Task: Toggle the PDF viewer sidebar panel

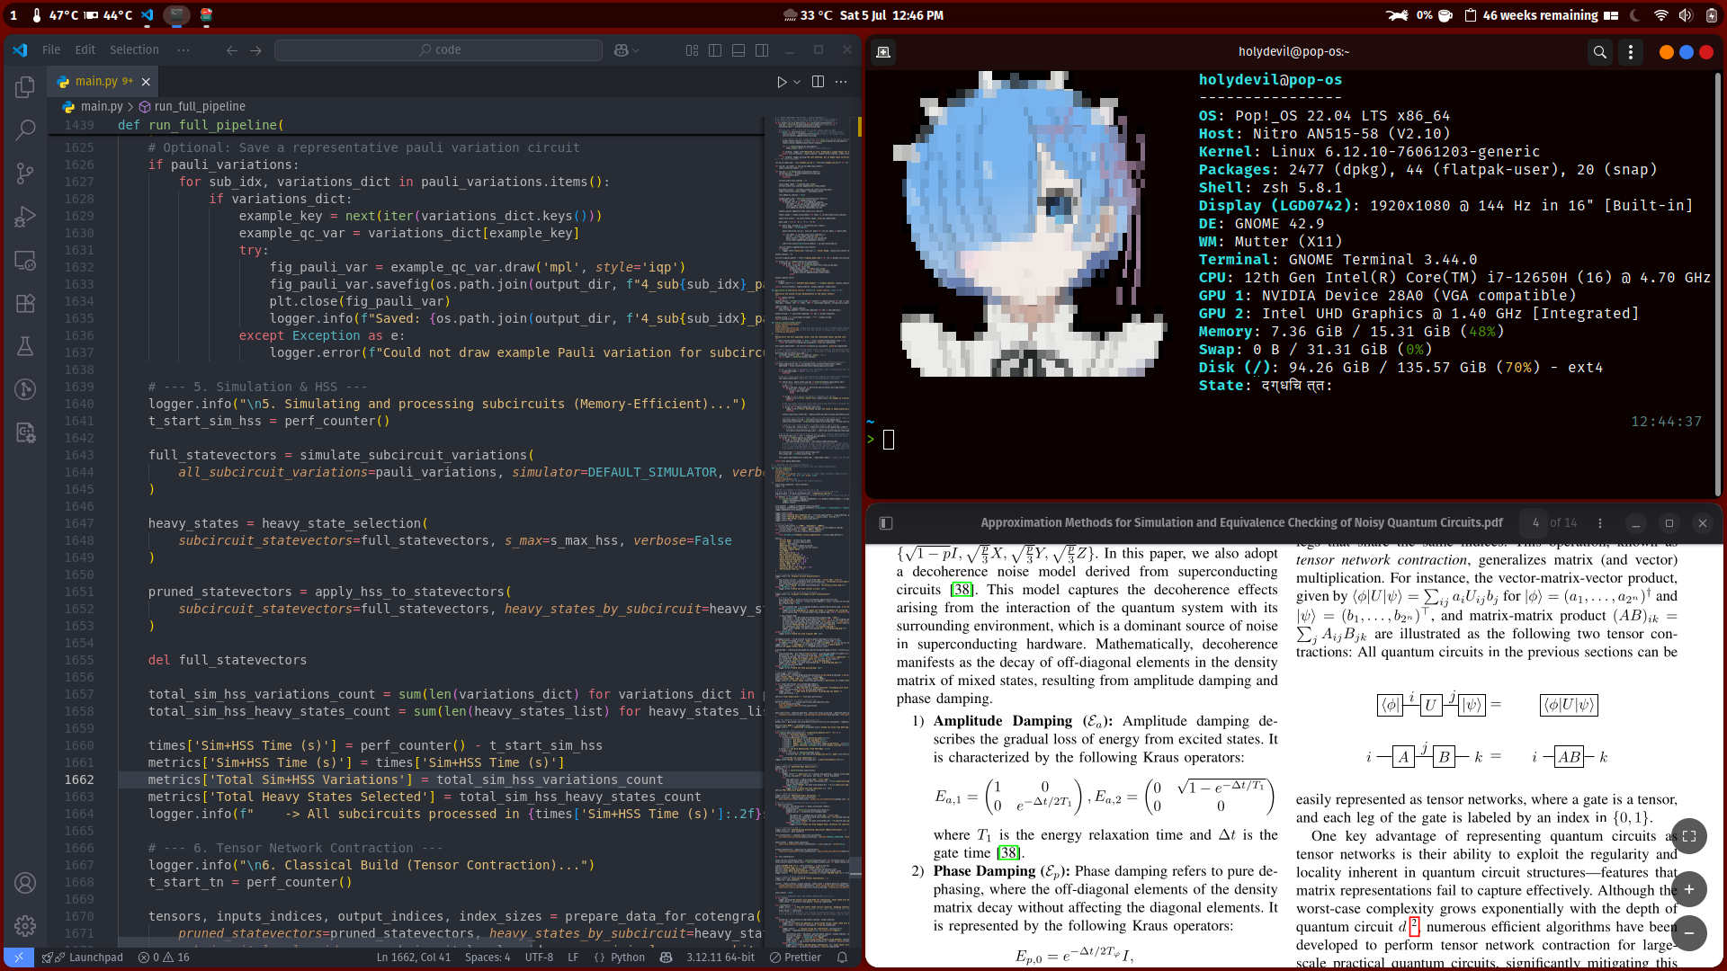Action: [885, 523]
